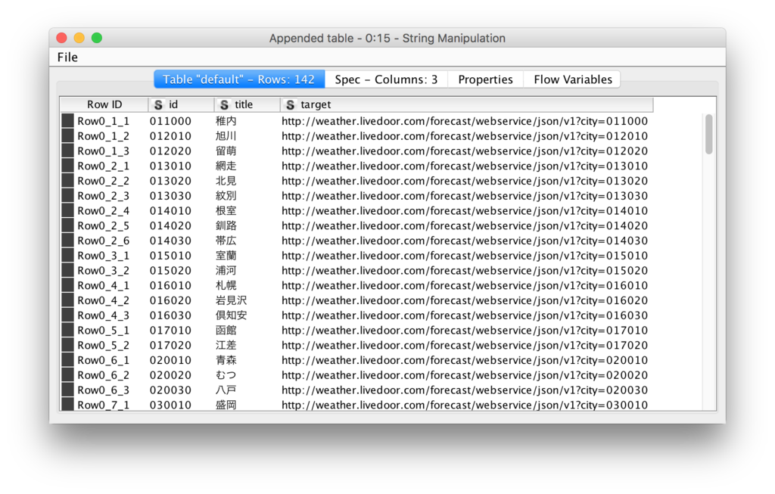Click the Row ID column header
The width and height of the screenshot is (775, 494).
coord(104,104)
